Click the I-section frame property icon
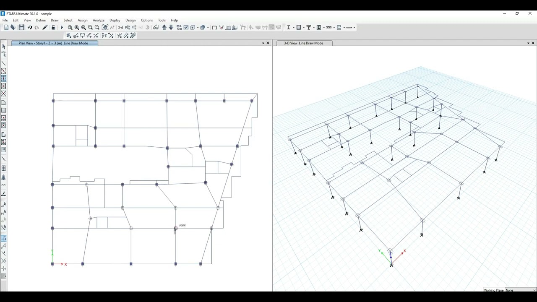Viewport: 537px width, 302px height. tap(289, 27)
